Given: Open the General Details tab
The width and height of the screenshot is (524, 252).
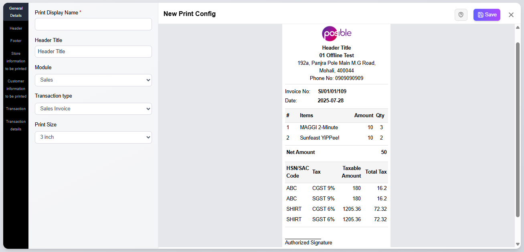Looking at the screenshot, I should [x=16, y=12].
